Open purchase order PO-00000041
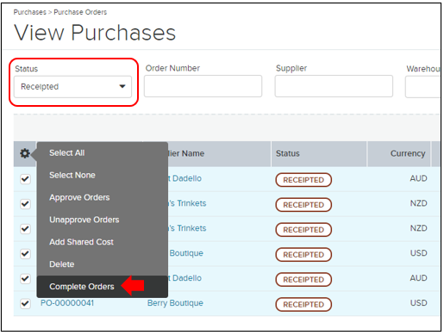Screen dimensions: 444x335 click(x=67, y=303)
